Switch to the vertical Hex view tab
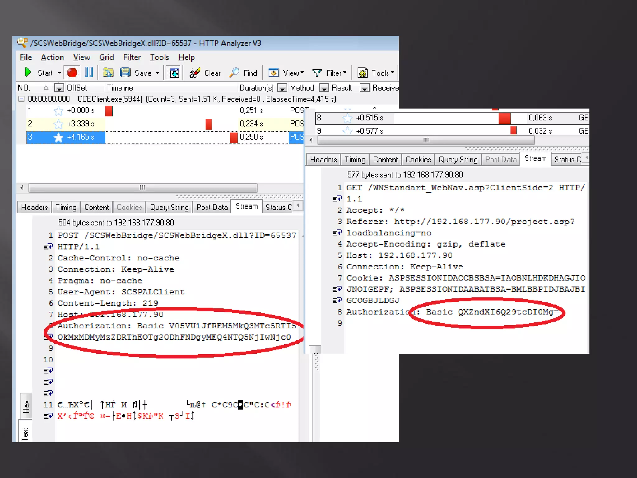The height and width of the screenshot is (478, 637). click(26, 405)
